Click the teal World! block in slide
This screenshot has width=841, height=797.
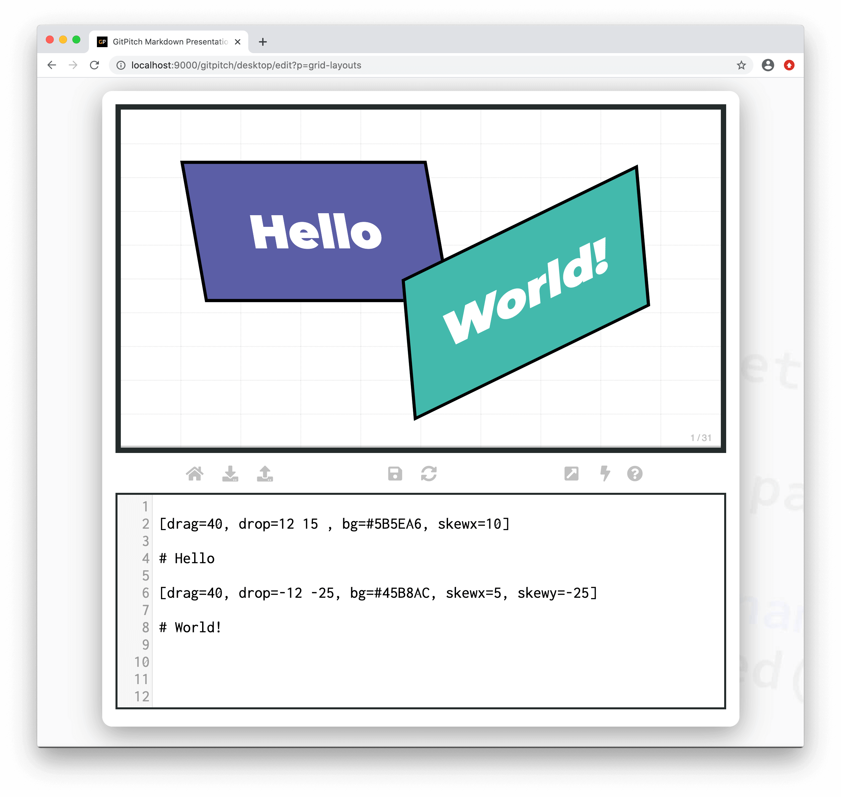pyautogui.click(x=526, y=292)
